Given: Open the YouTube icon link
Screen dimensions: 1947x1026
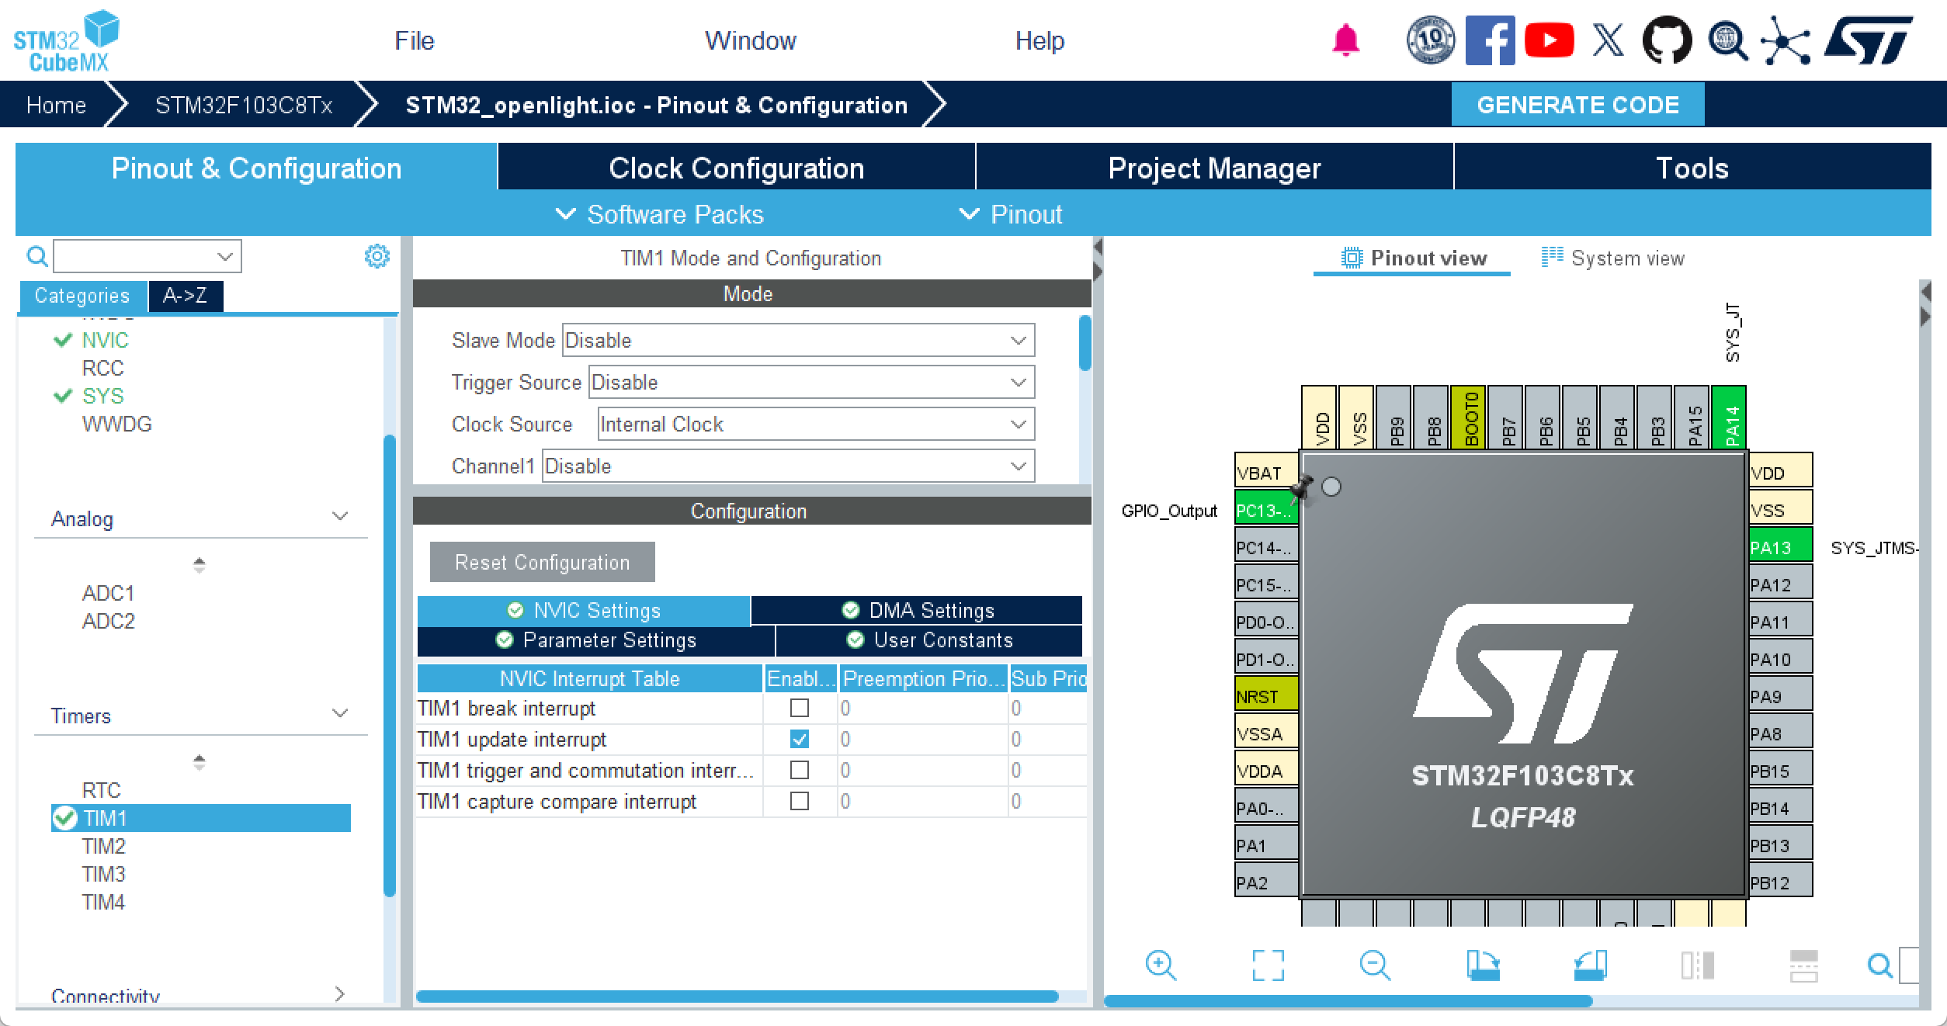Looking at the screenshot, I should pyautogui.click(x=1549, y=40).
